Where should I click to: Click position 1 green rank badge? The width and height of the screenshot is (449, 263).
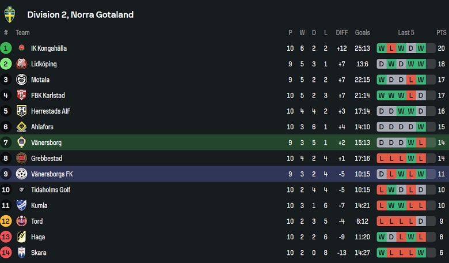[6, 48]
